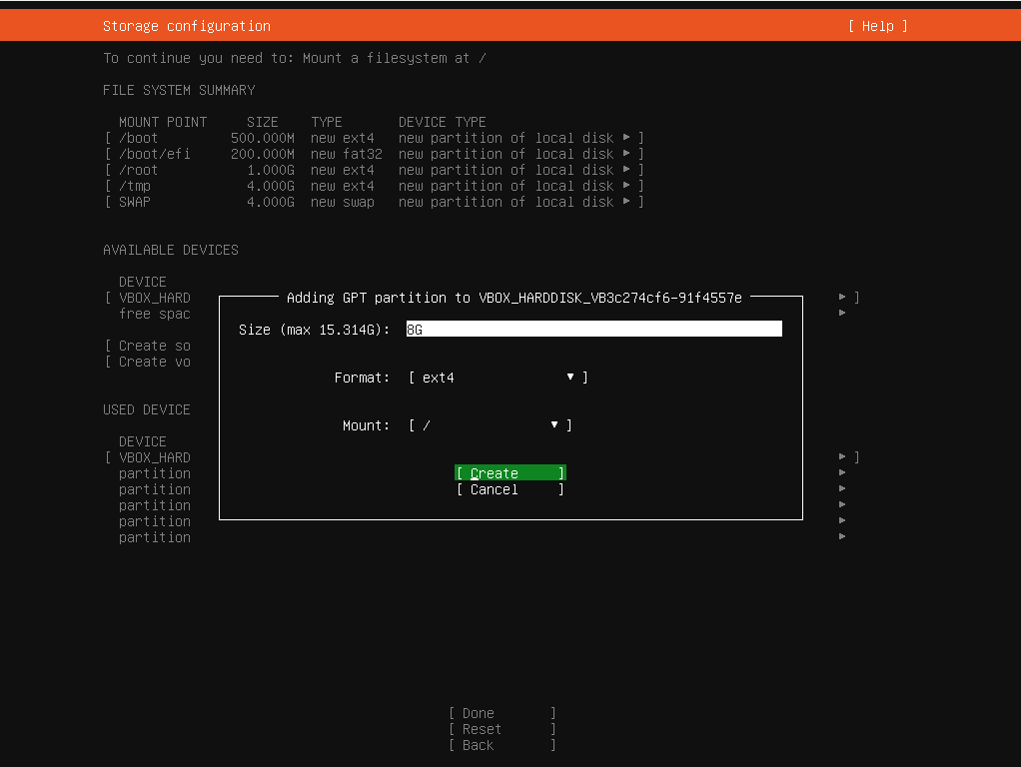The width and height of the screenshot is (1021, 767).
Task: Open the Mount dropdown showing /
Action: 490,425
